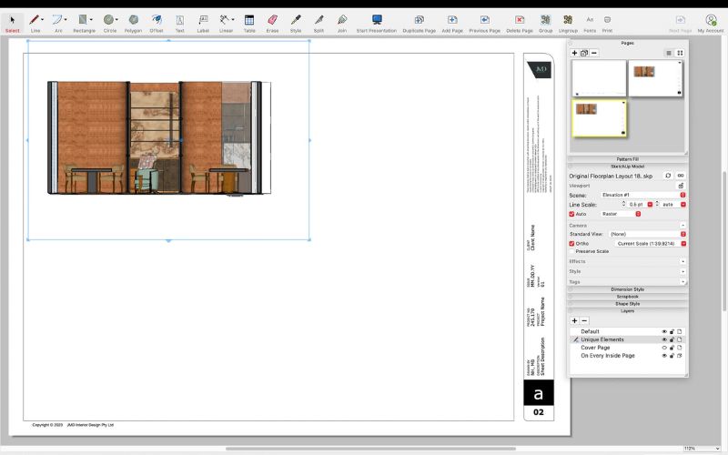Select the first blank page thumbnail

pyautogui.click(x=599, y=78)
